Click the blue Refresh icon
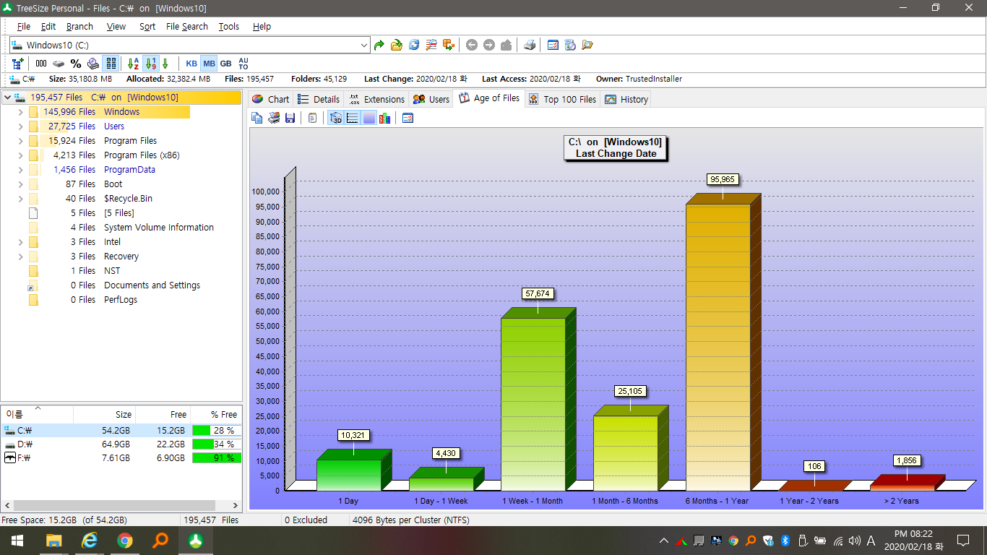Viewport: 987px width, 555px height. (414, 45)
